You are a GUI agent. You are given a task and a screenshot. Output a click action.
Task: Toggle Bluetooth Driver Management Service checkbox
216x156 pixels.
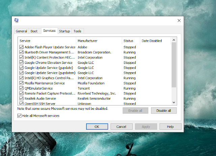21,52
